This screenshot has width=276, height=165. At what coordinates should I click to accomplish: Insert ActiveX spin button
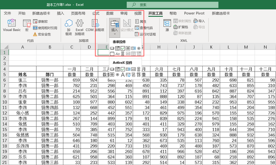112,75
